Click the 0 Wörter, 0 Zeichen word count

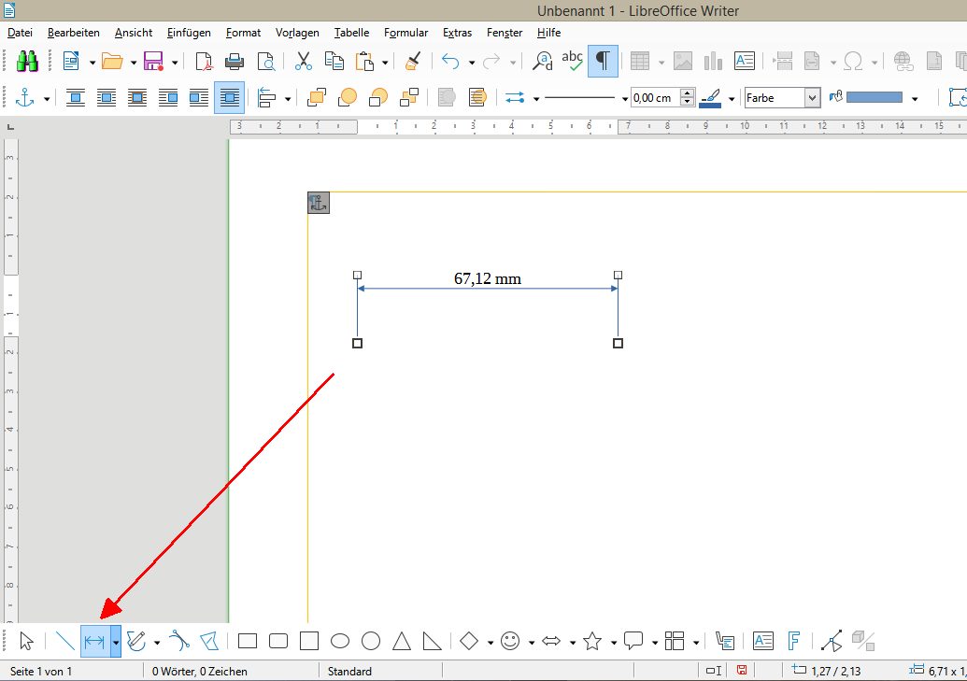200,671
